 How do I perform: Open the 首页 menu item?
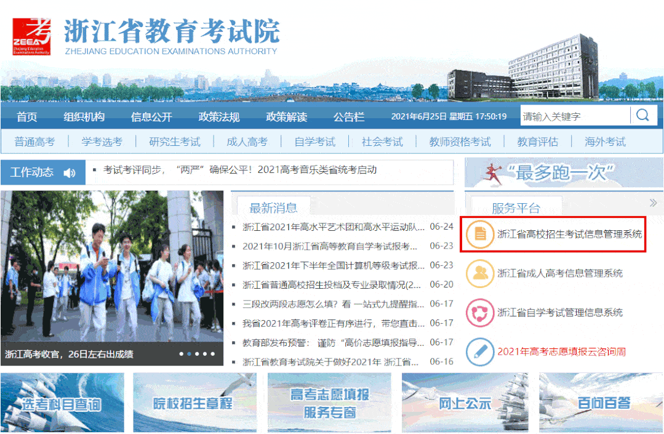[27, 117]
